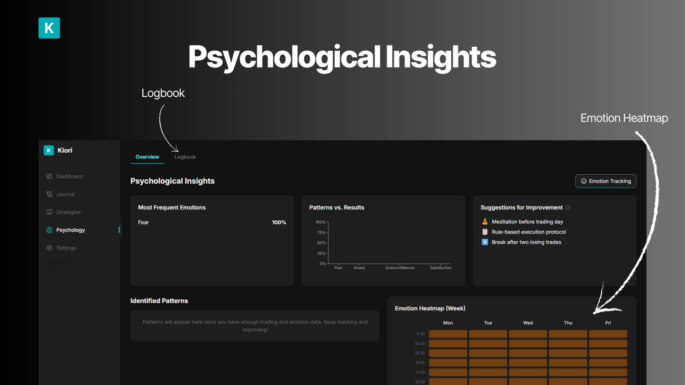Click Friday 10:00 heatmap cell
685x385 pixels.
coord(608,344)
